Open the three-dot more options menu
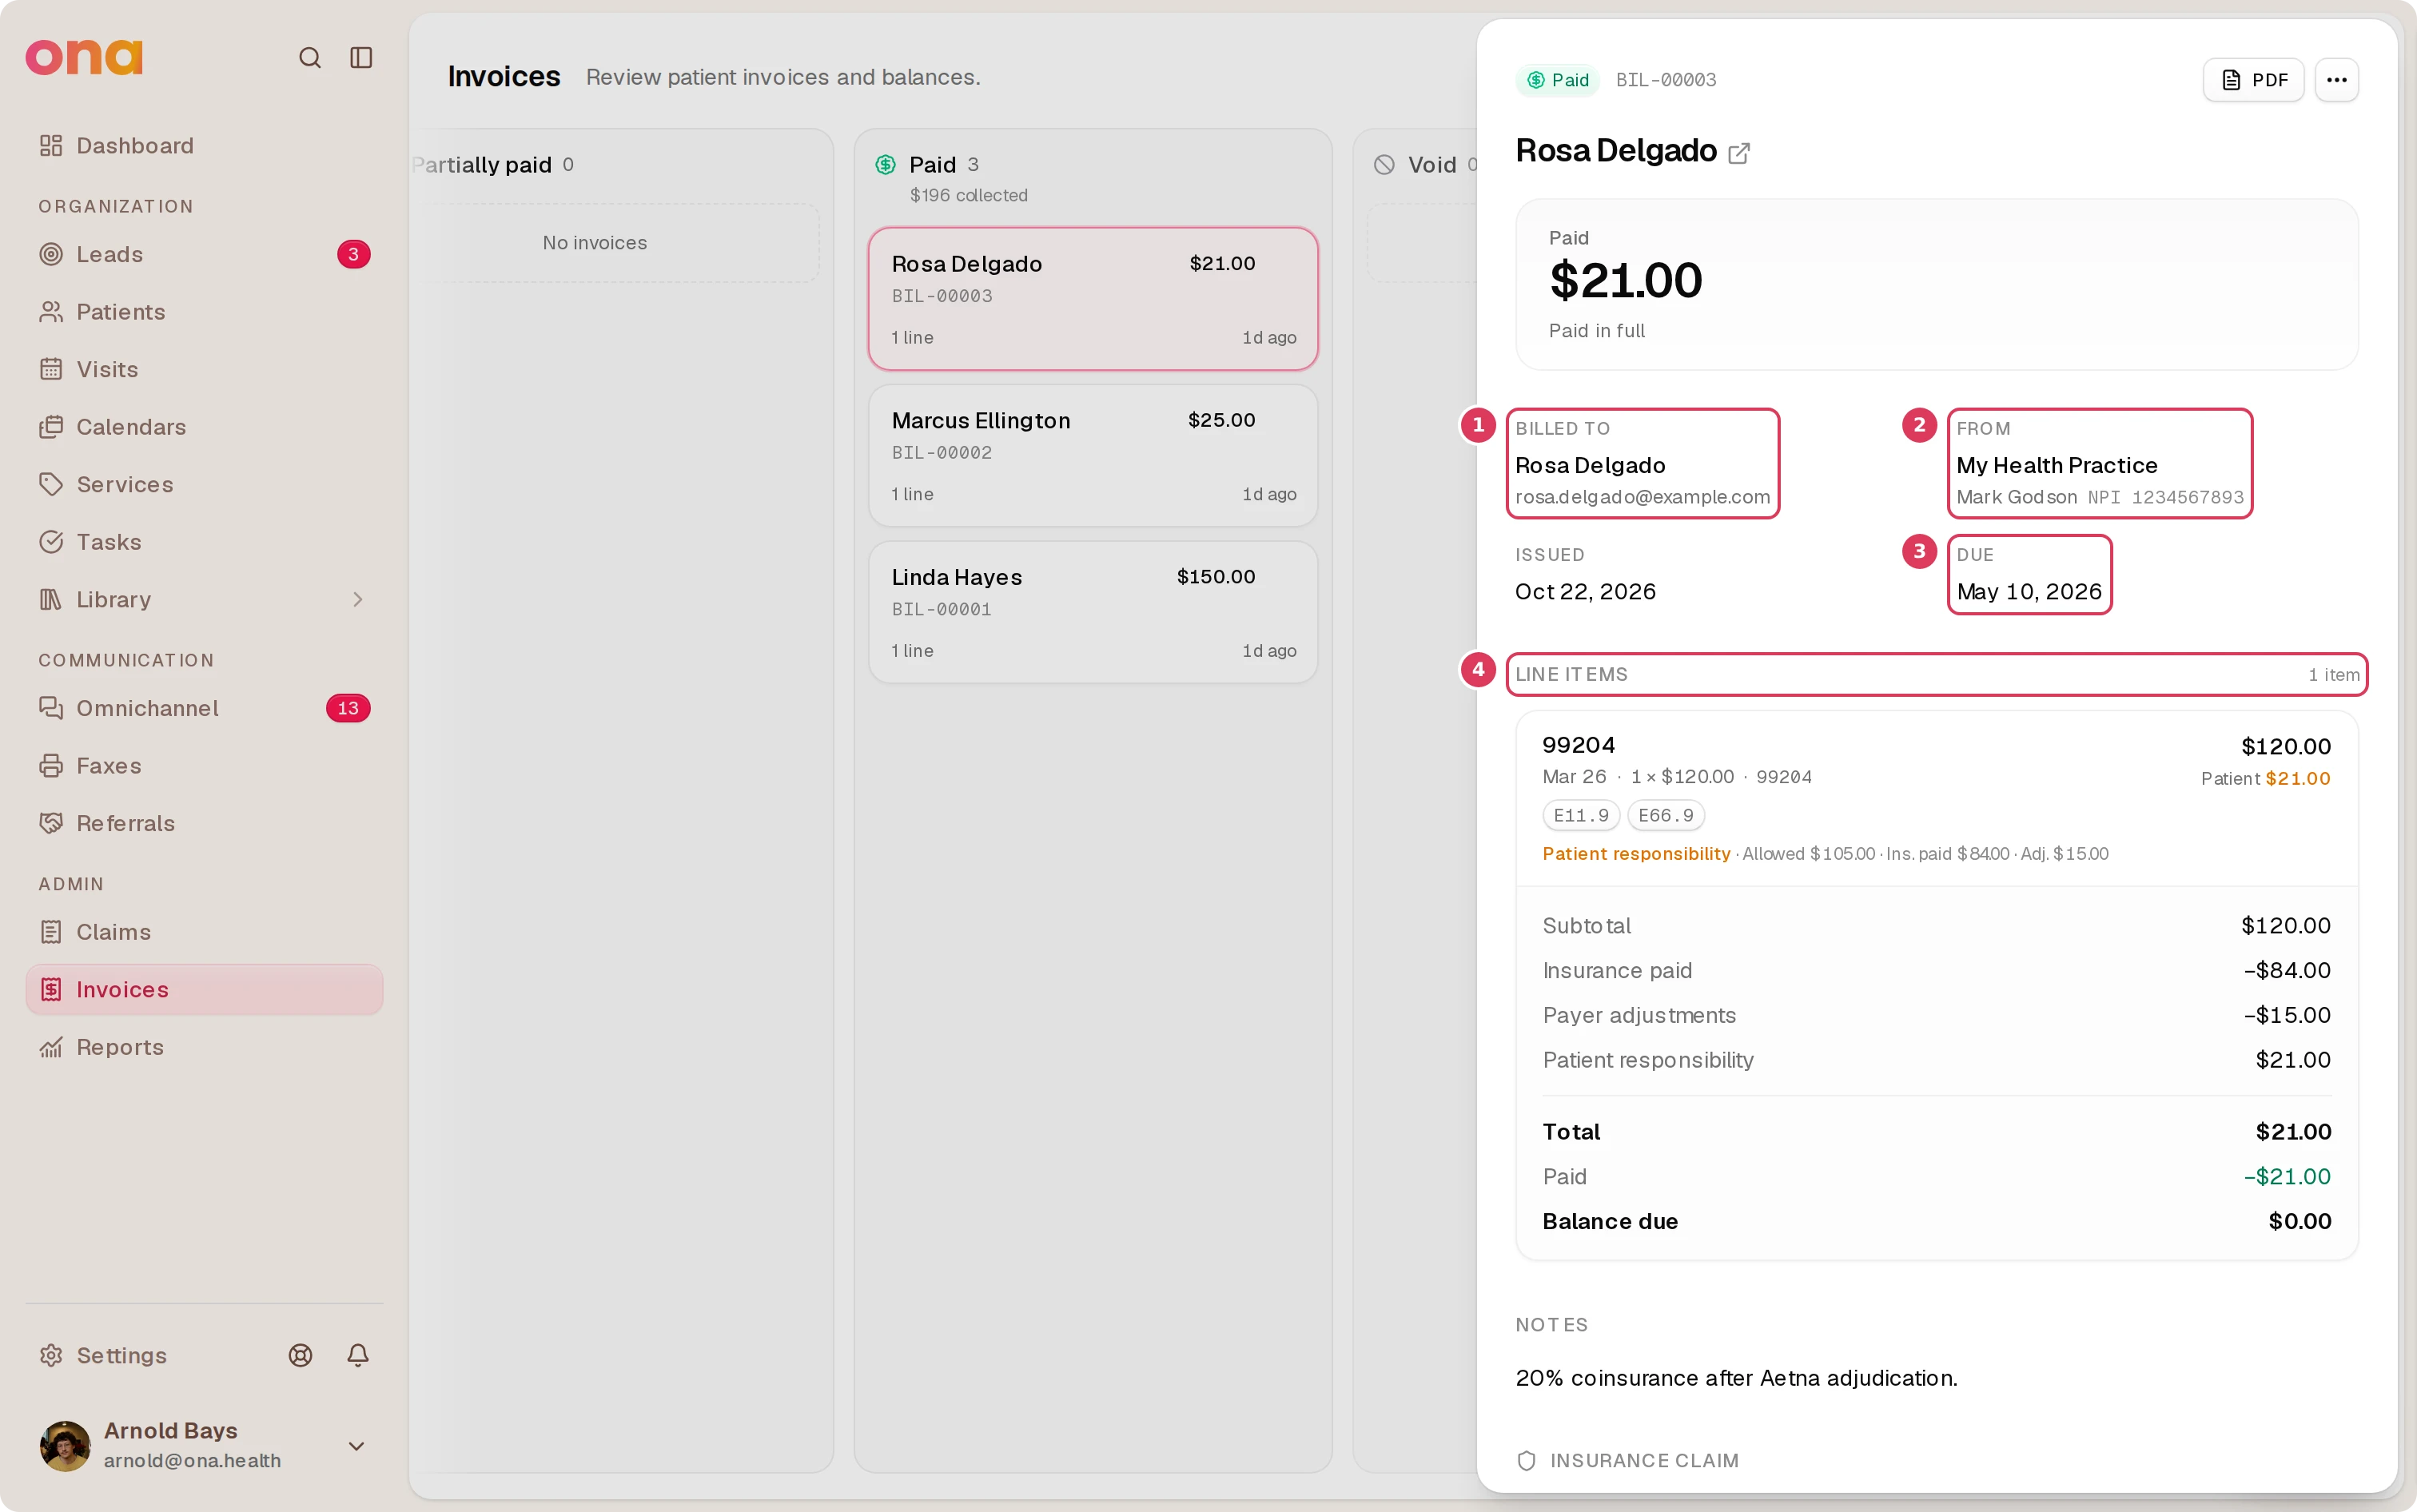The width and height of the screenshot is (2417, 1512). (2336, 80)
